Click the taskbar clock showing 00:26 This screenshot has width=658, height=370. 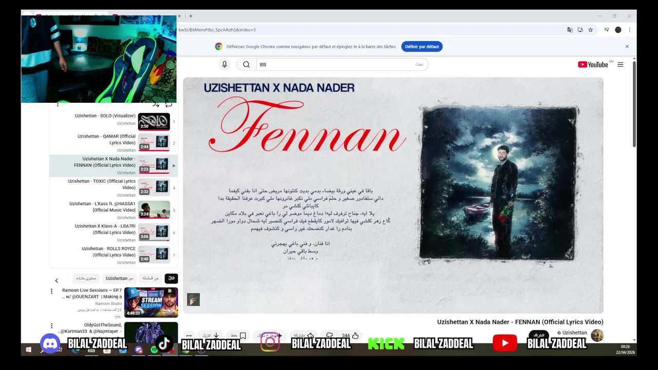click(x=625, y=349)
